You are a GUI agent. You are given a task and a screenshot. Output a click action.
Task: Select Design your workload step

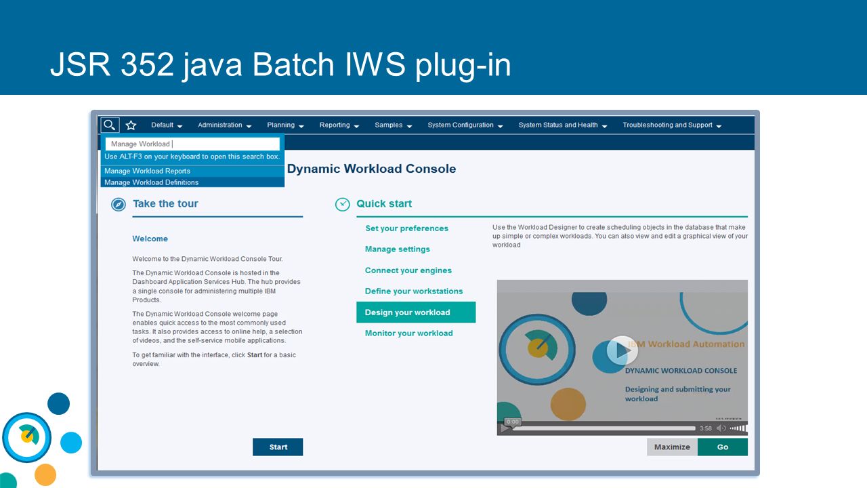coord(416,312)
